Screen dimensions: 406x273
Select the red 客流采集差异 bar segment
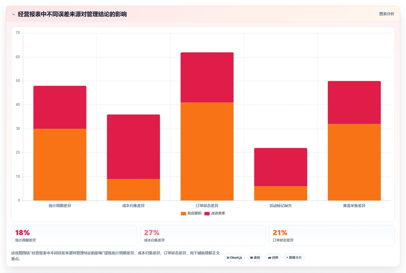pyautogui.click(x=354, y=102)
